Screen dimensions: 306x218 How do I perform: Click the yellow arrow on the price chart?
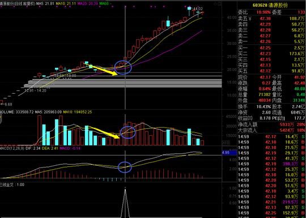(x=101, y=70)
